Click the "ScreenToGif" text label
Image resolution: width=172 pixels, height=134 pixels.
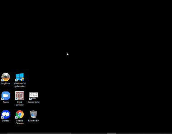pos(34,102)
